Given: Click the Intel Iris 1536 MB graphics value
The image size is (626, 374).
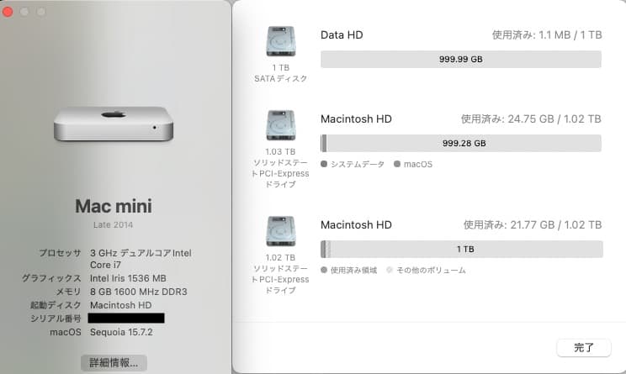Looking at the screenshot, I should (128, 278).
